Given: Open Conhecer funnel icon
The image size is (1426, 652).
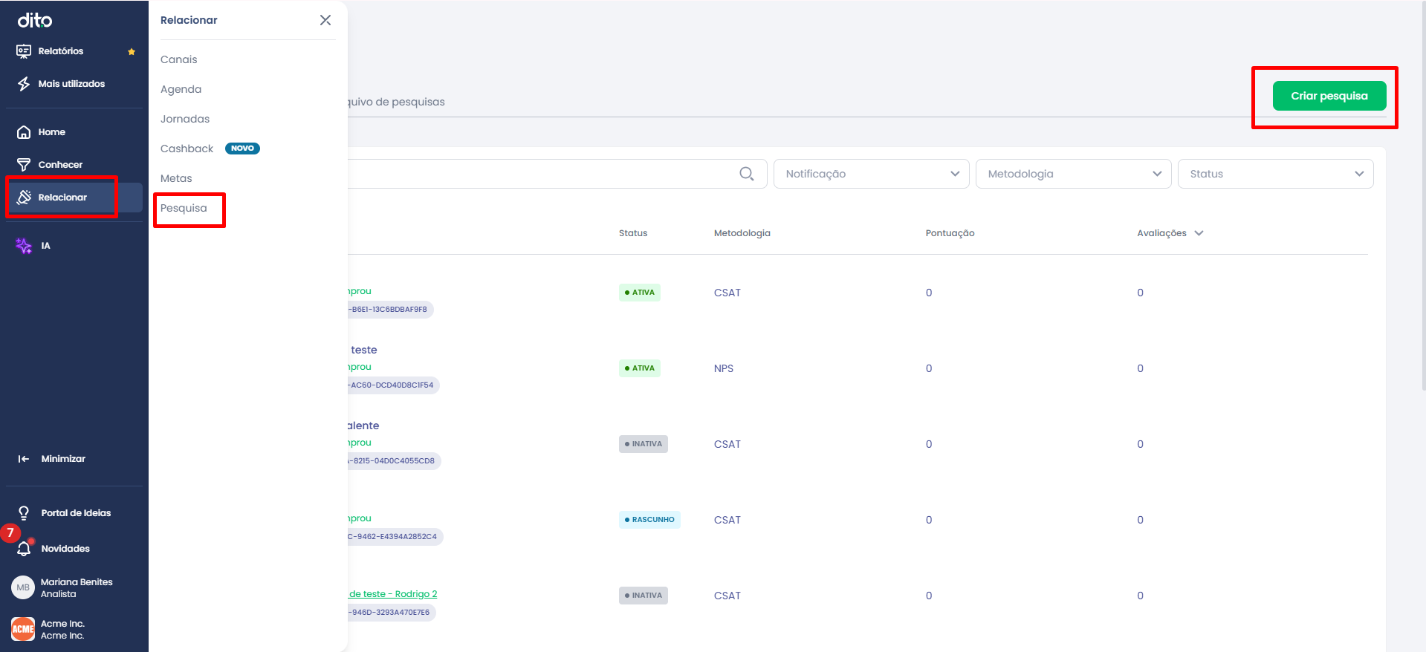Looking at the screenshot, I should [x=24, y=165].
